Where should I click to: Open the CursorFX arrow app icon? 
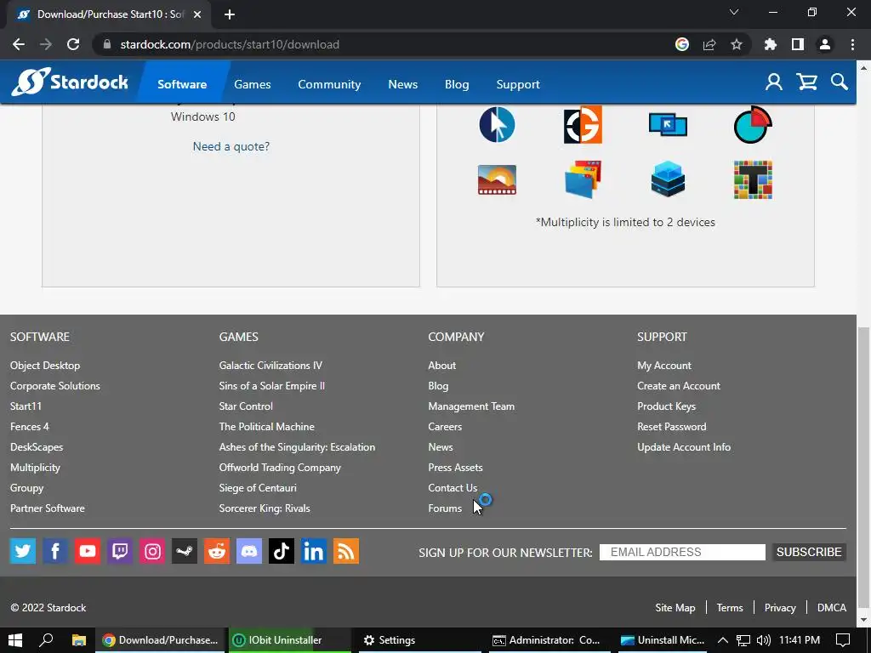click(x=497, y=124)
